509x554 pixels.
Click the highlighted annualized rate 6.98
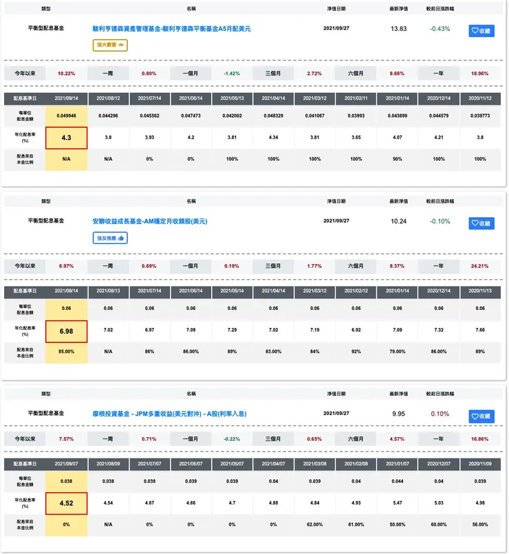pos(67,331)
